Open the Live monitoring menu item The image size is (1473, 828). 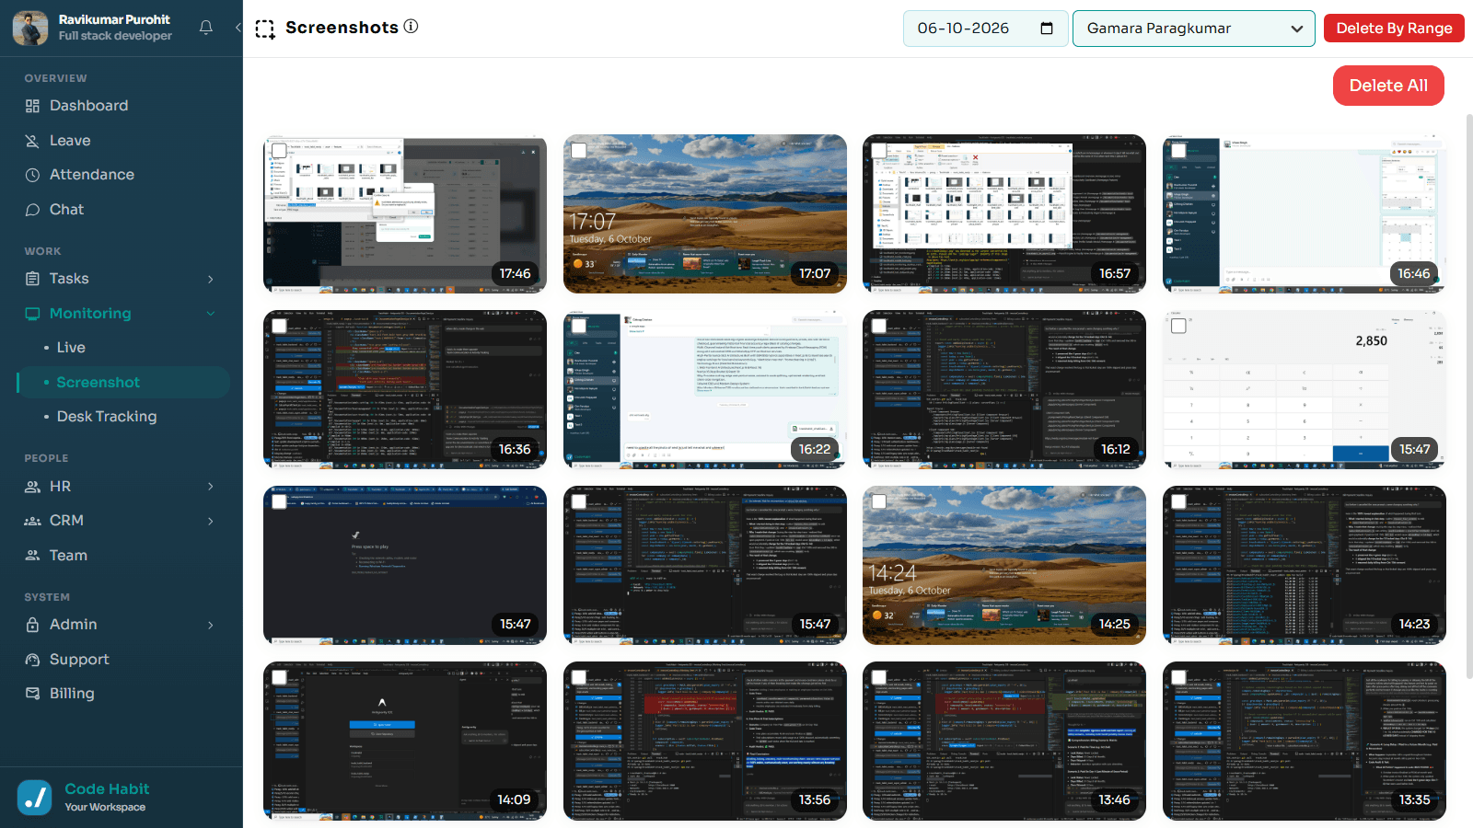(71, 348)
